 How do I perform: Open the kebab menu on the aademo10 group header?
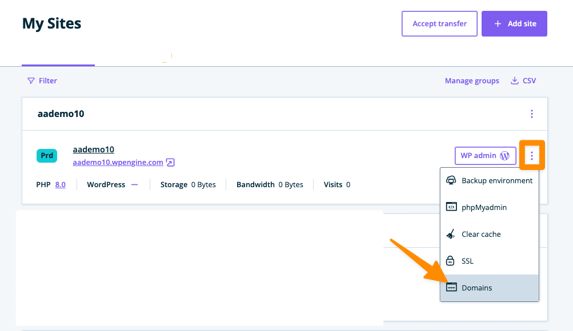[531, 114]
